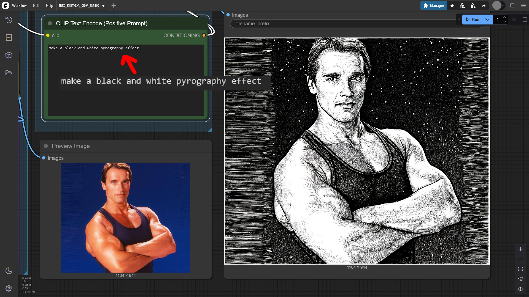Increase the batch count stepper
This screenshot has height=297, width=529.
(505, 17)
